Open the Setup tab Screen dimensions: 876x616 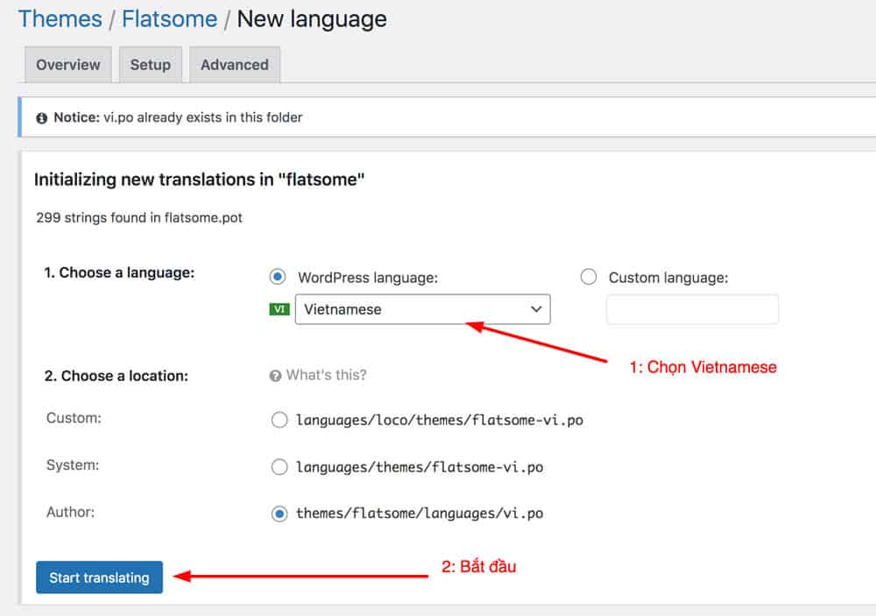coord(150,65)
